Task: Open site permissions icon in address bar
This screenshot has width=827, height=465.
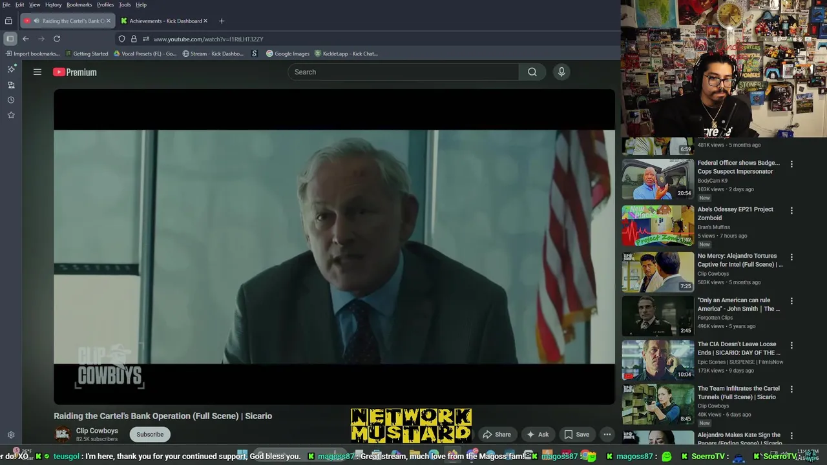Action: coord(146,39)
